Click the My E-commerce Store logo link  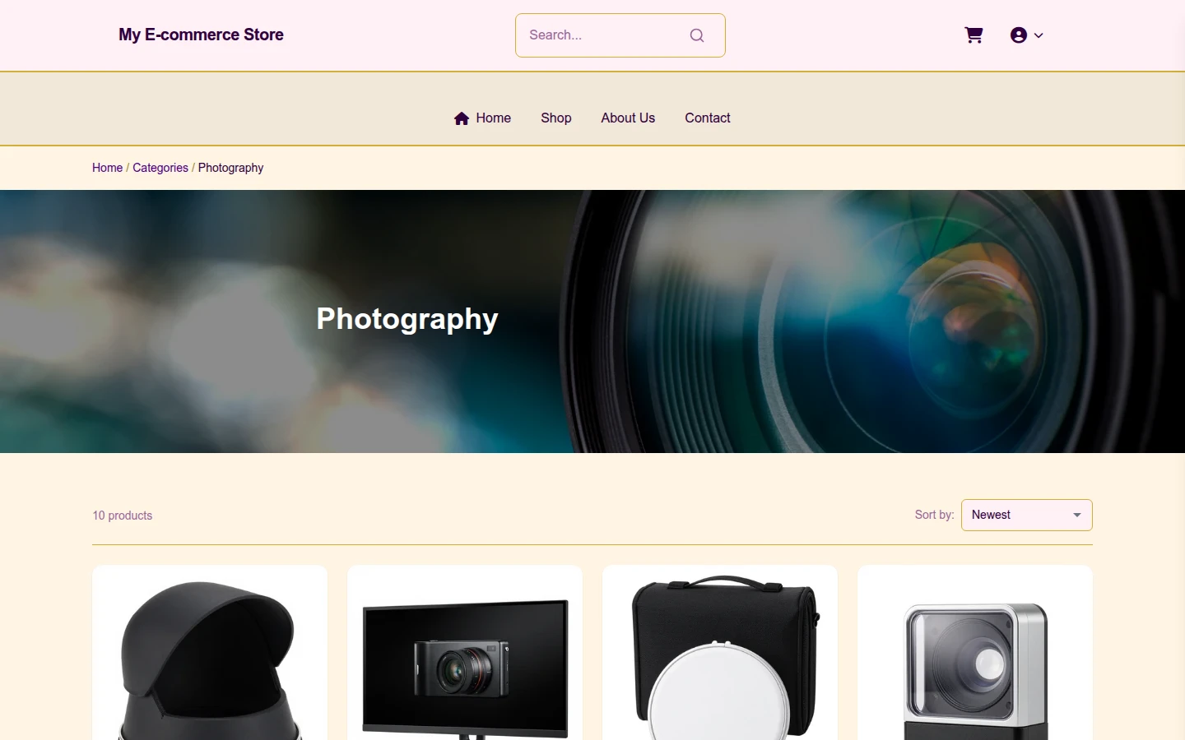(201, 35)
